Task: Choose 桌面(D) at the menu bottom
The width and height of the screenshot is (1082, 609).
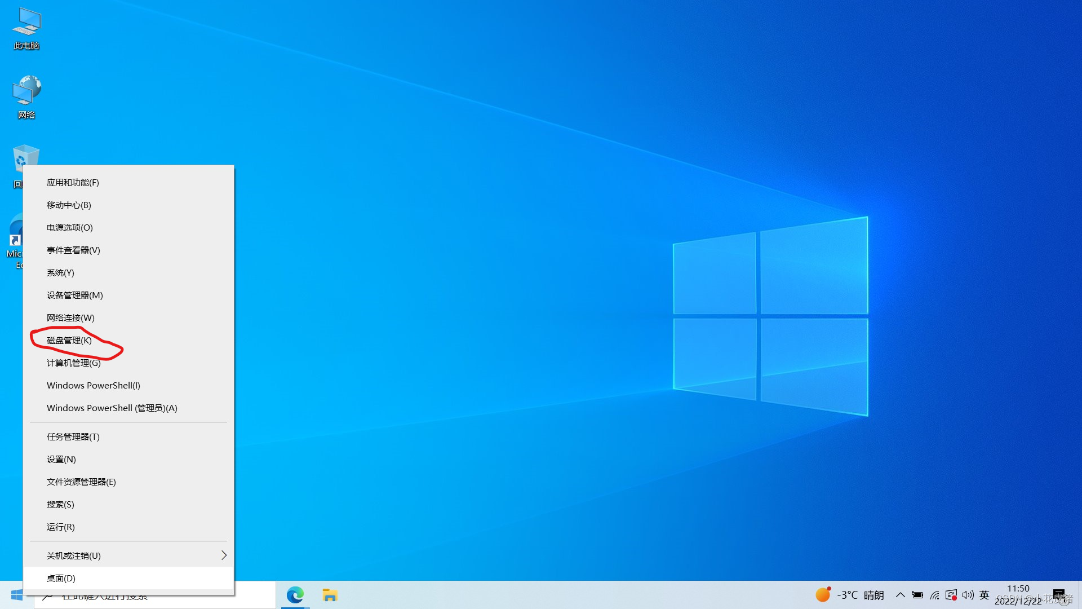Action: [x=61, y=579]
